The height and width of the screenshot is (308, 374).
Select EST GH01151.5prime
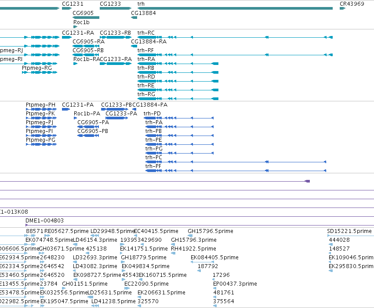(x=85, y=284)
